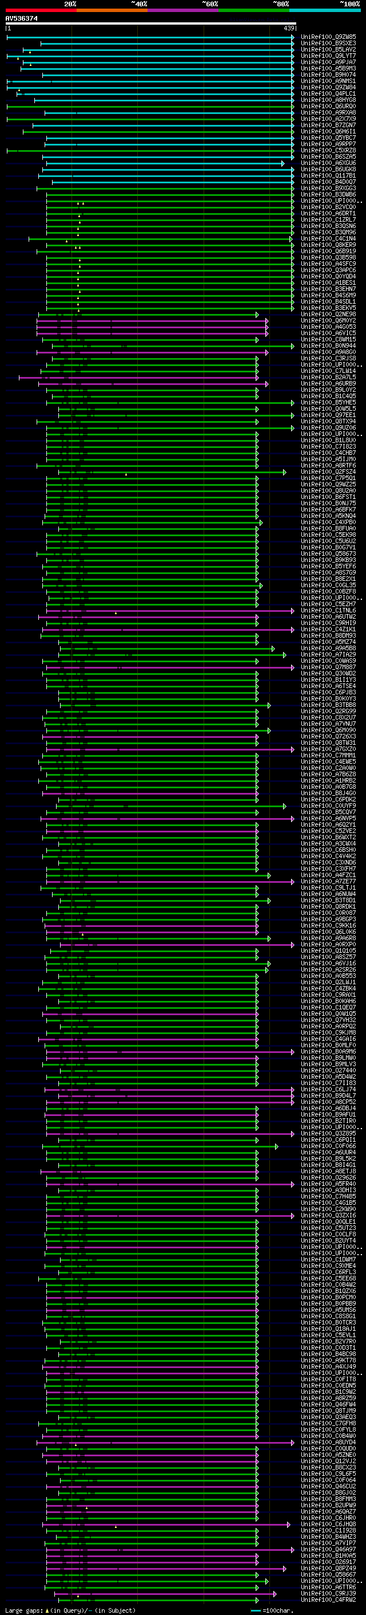Click the UniRef100_B9H074 label
Viewport: 366px width, 1615px height.
point(328,74)
